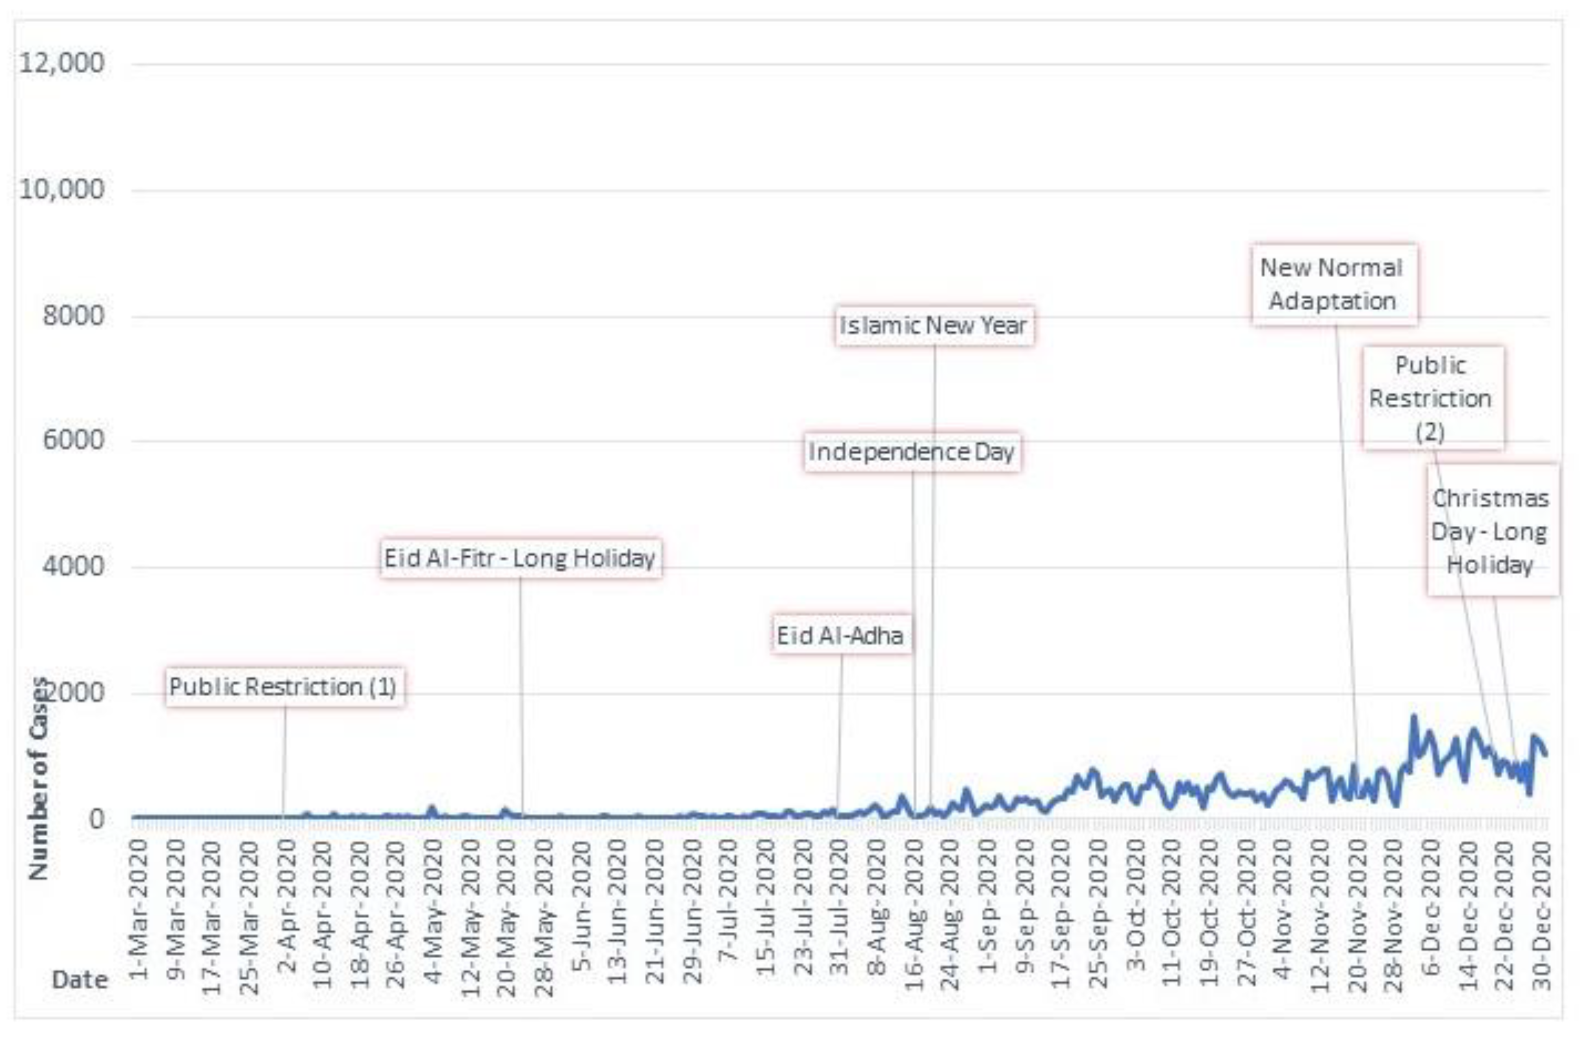Select the 10,000 y-axis value
The height and width of the screenshot is (1040, 1580).
point(62,190)
